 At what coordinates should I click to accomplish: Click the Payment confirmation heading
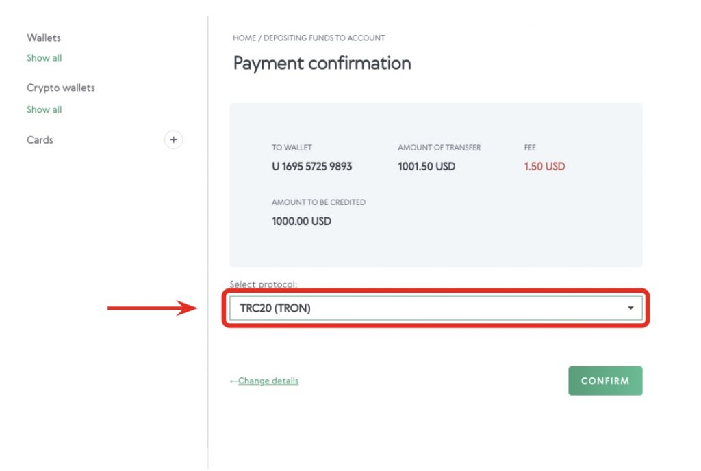tap(322, 64)
